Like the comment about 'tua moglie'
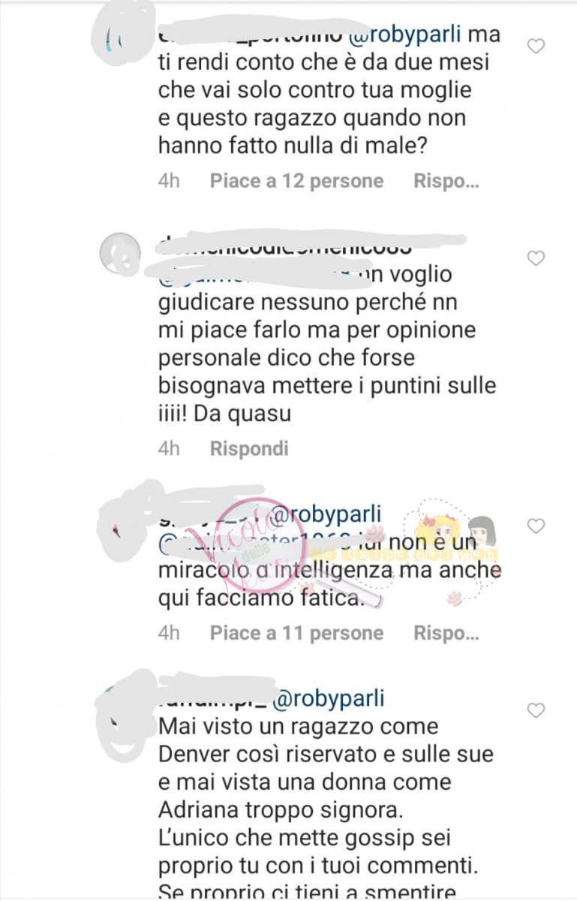577x901 pixels. click(536, 47)
